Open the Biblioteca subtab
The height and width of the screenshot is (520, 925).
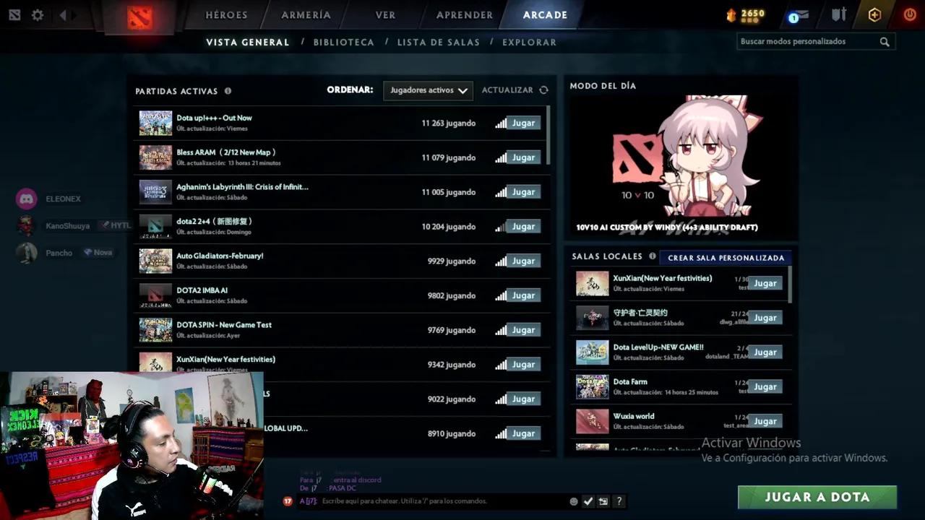pos(344,43)
